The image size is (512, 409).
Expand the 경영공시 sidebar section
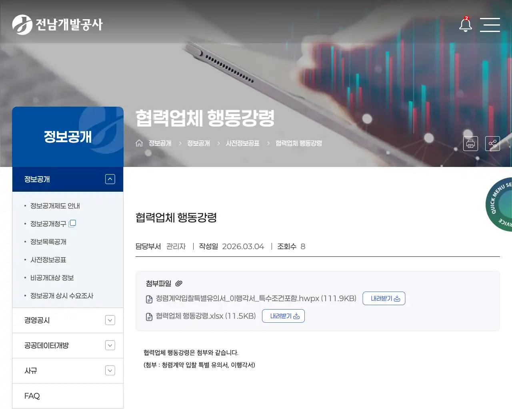[x=110, y=320]
